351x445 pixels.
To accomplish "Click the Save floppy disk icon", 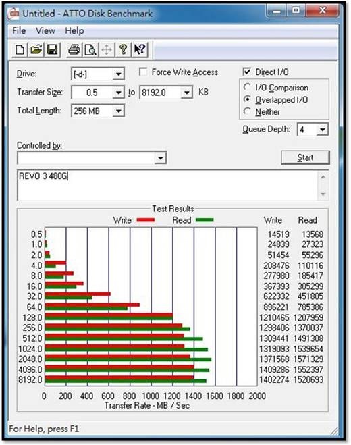I will tap(52, 50).
